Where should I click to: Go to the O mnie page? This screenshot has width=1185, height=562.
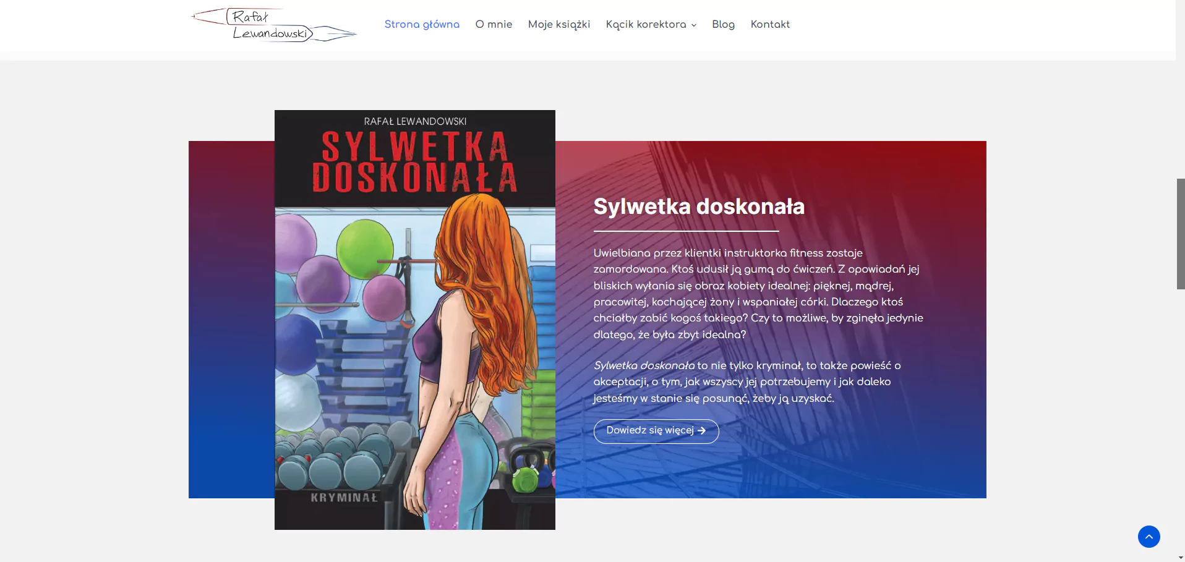(494, 24)
